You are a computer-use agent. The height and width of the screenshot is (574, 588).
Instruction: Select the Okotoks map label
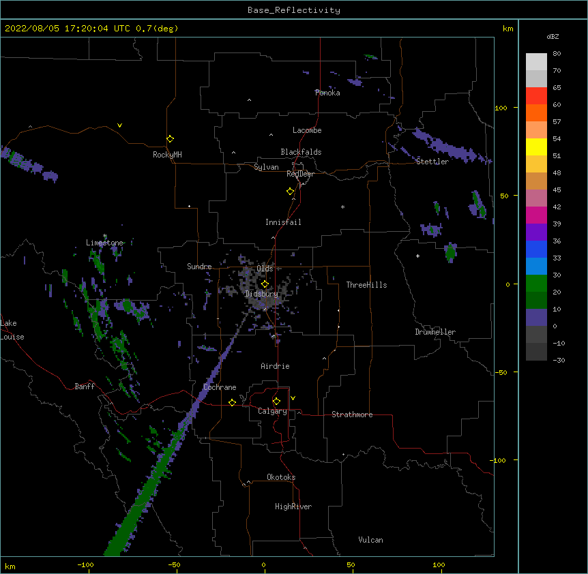click(281, 477)
